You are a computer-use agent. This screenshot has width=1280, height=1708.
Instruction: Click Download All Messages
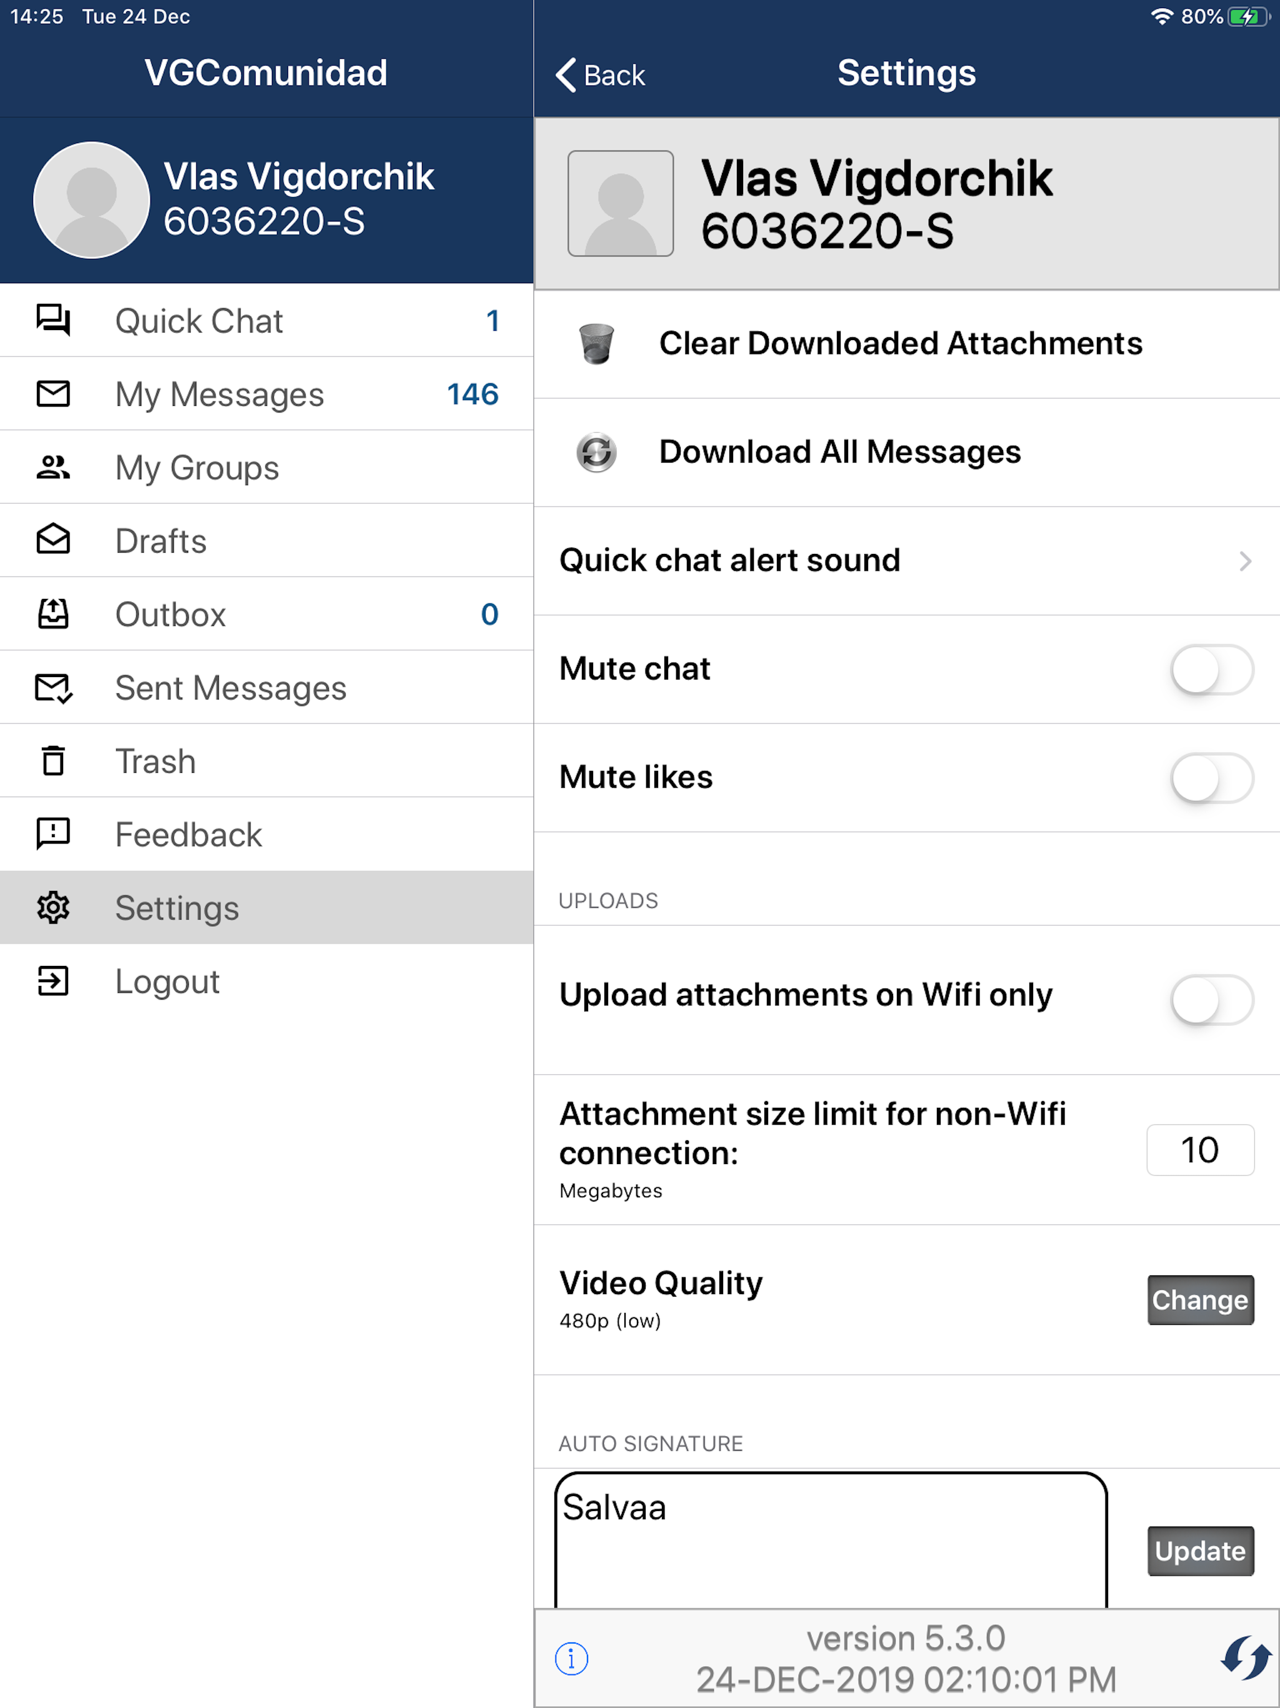coord(906,452)
